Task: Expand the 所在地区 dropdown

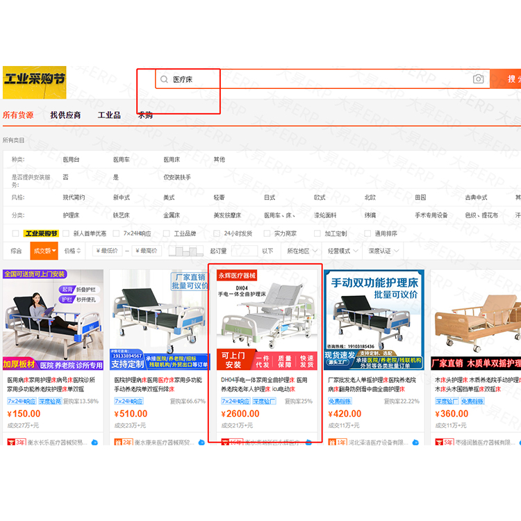Action: [302, 251]
